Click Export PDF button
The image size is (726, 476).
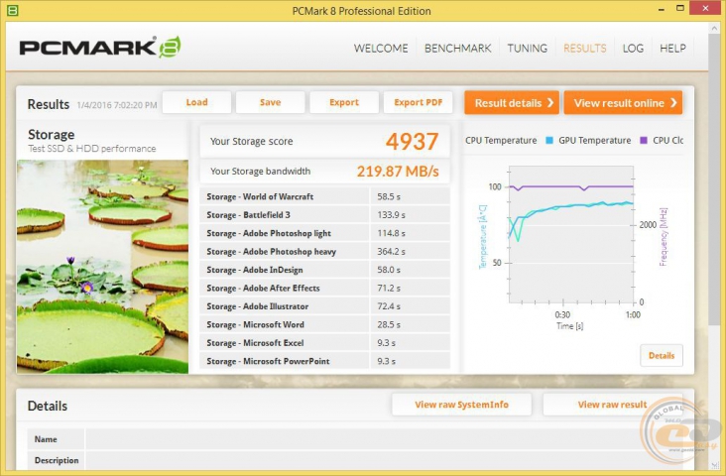coord(419,102)
